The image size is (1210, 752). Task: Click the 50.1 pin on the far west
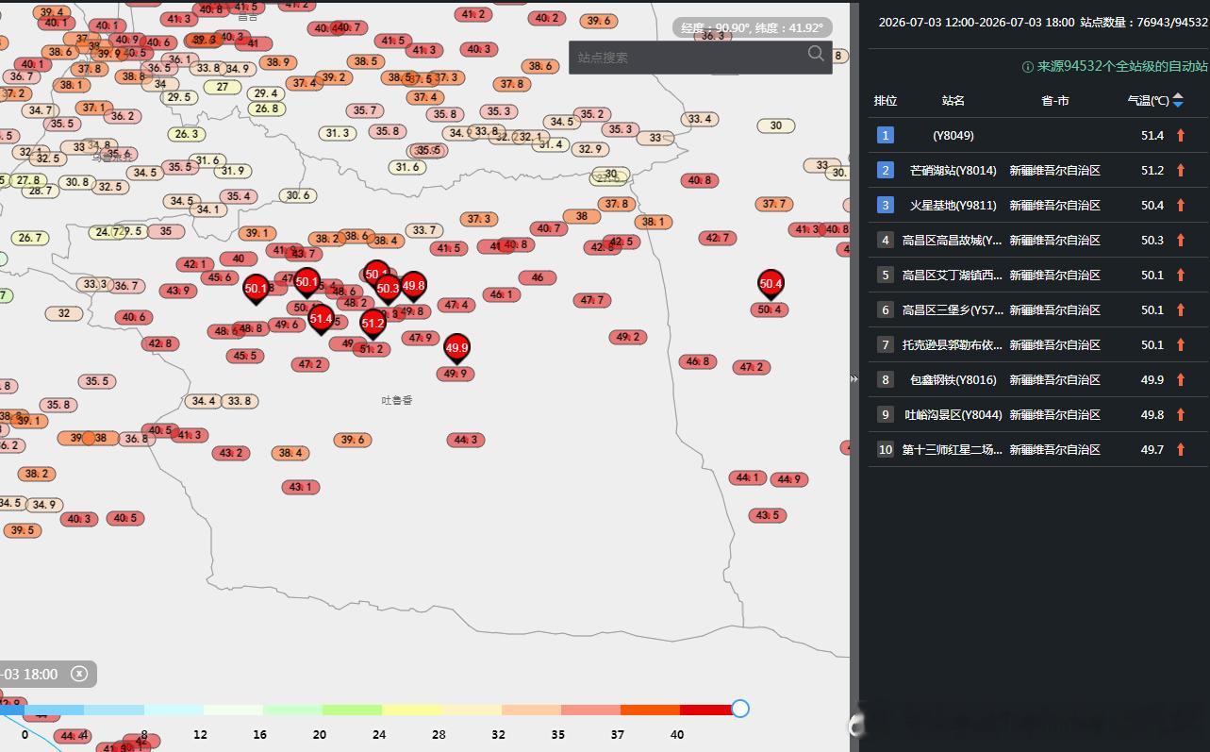tap(256, 290)
